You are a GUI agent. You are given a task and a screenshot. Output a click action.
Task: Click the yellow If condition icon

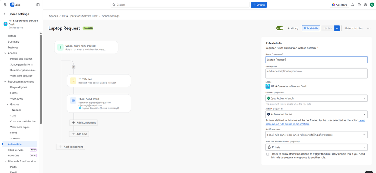click(x=73, y=81)
